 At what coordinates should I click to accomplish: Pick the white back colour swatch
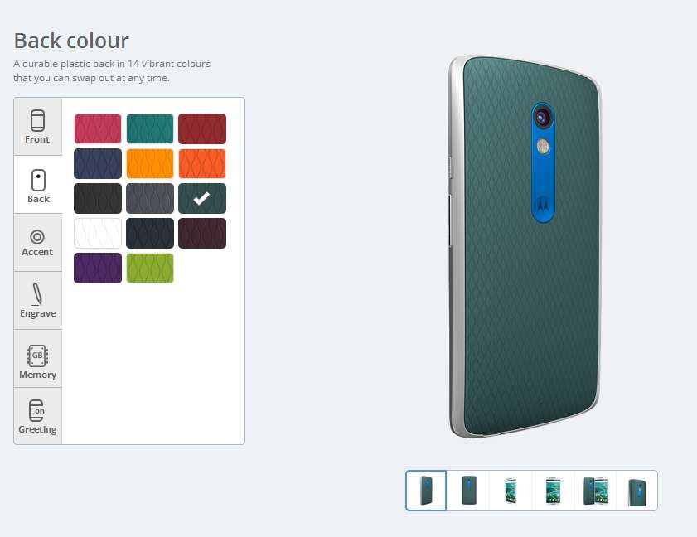pos(98,233)
